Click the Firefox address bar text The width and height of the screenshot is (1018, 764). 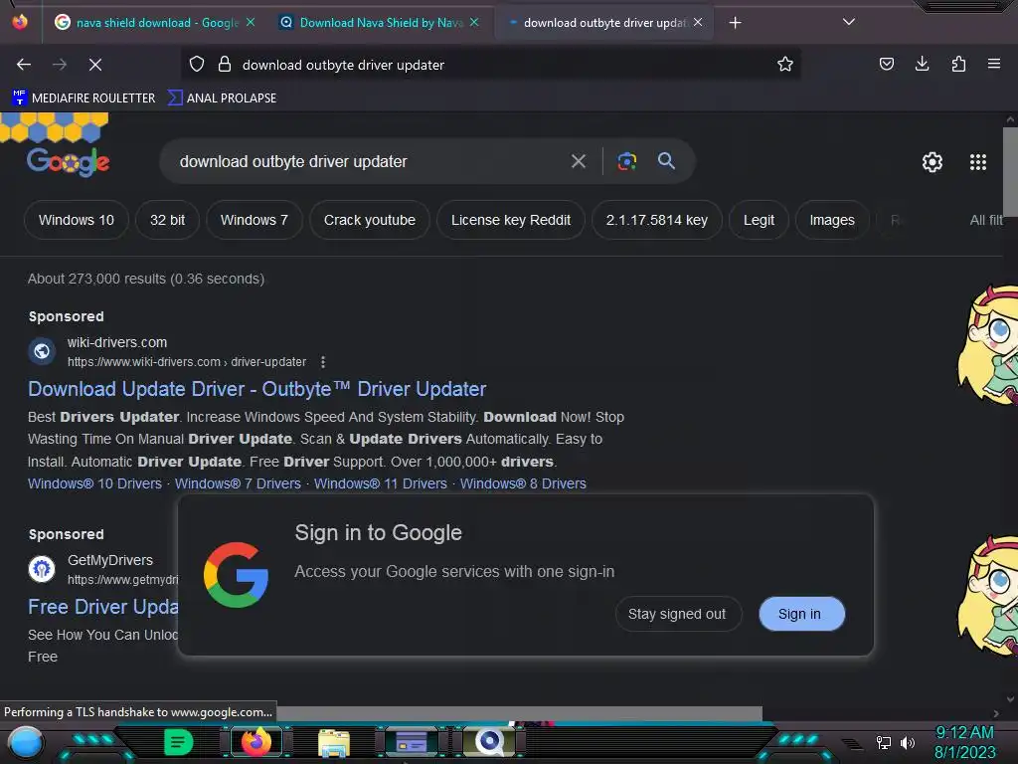pyautogui.click(x=343, y=65)
